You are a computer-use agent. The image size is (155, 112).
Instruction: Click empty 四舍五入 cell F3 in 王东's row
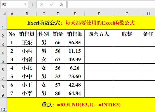click(x=99, y=42)
